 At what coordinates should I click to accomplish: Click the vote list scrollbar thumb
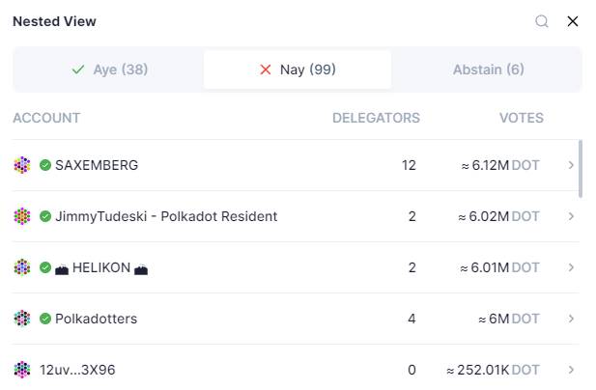pos(580,169)
